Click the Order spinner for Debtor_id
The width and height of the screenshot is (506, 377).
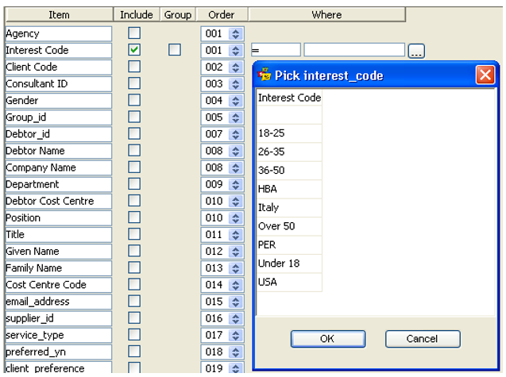[236, 134]
